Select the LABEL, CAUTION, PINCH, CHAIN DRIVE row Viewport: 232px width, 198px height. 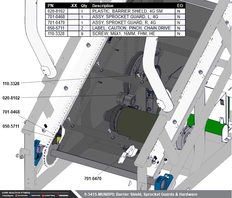[131, 28]
